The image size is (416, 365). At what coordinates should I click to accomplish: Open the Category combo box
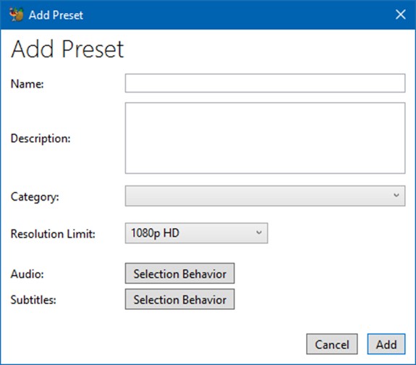[x=265, y=196]
